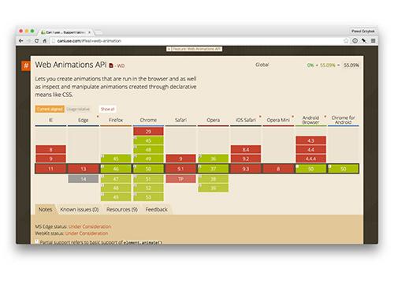Click the Safari column header
Screen dimensions: 394x284
180,120
